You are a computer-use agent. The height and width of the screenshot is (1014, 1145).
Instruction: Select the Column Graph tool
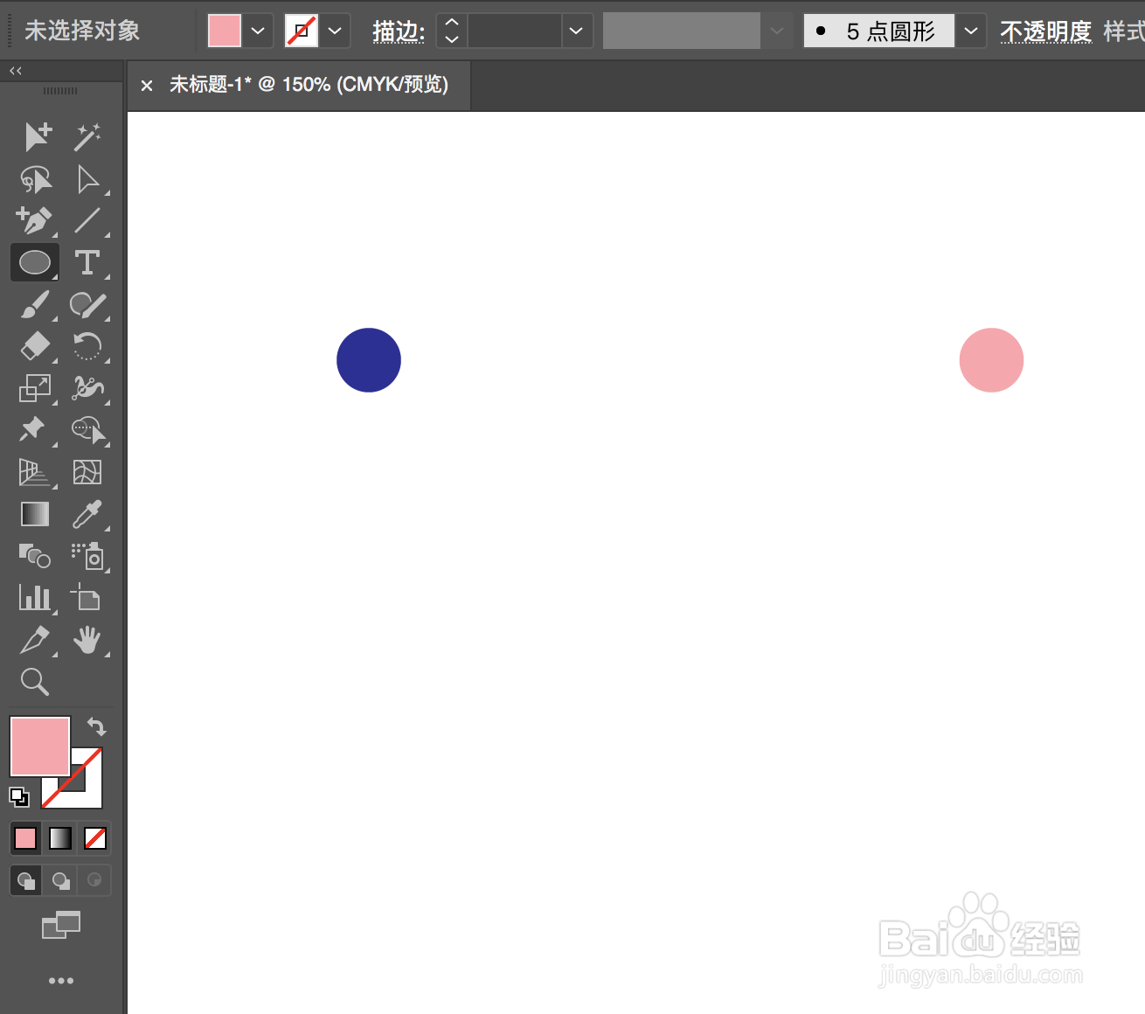pyautogui.click(x=35, y=598)
